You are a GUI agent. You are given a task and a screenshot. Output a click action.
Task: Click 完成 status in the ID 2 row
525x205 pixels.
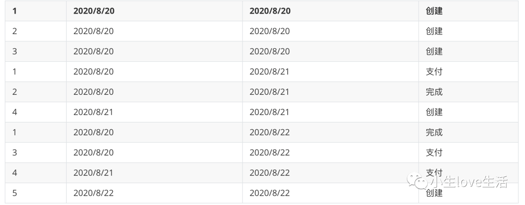(434, 92)
